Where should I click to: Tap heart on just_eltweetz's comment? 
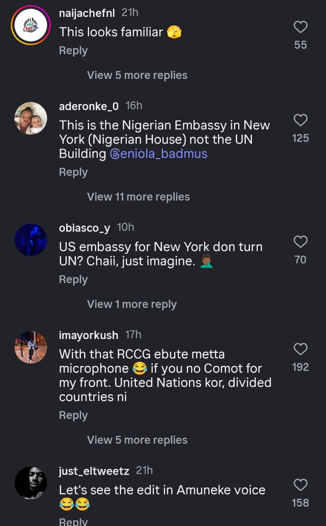[x=301, y=485]
